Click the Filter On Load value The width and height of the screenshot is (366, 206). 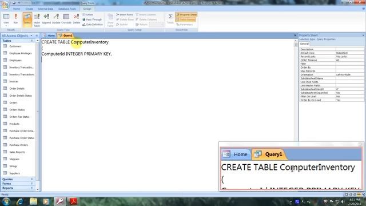point(349,96)
